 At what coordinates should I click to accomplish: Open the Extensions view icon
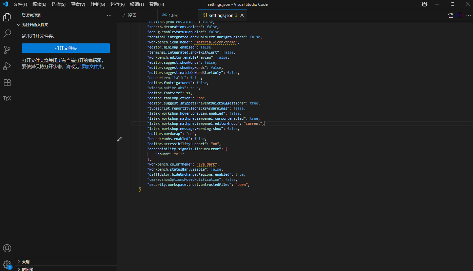tap(7, 82)
